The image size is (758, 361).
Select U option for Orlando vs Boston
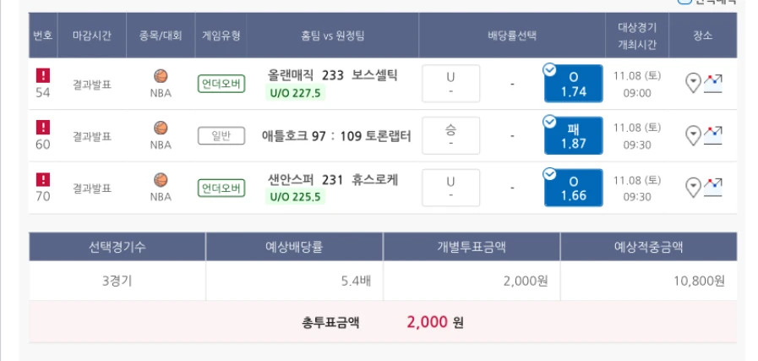click(450, 84)
